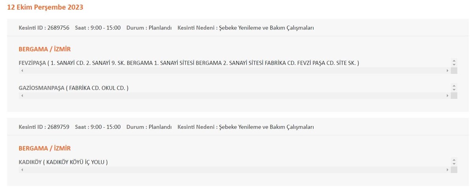This screenshot has height=190, width=474.
Task: Click the right scroll arrow under FEVZİPAŞA streets
Action: coord(448,70)
